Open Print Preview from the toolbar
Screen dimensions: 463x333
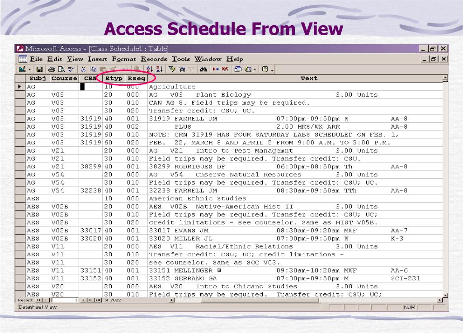[x=61, y=69]
